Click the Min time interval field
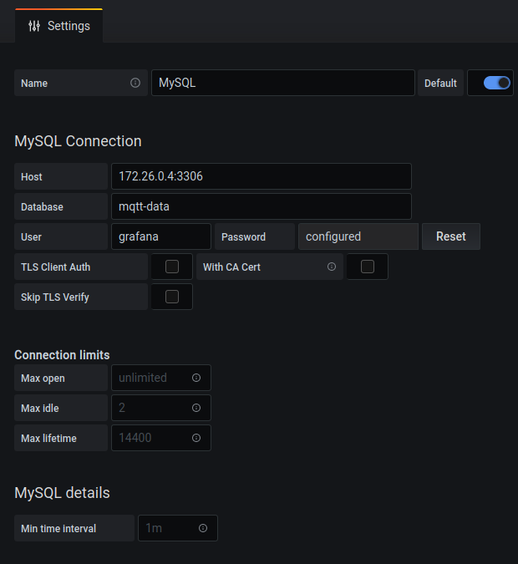Screen dimensions: 518x564 tap(178, 528)
